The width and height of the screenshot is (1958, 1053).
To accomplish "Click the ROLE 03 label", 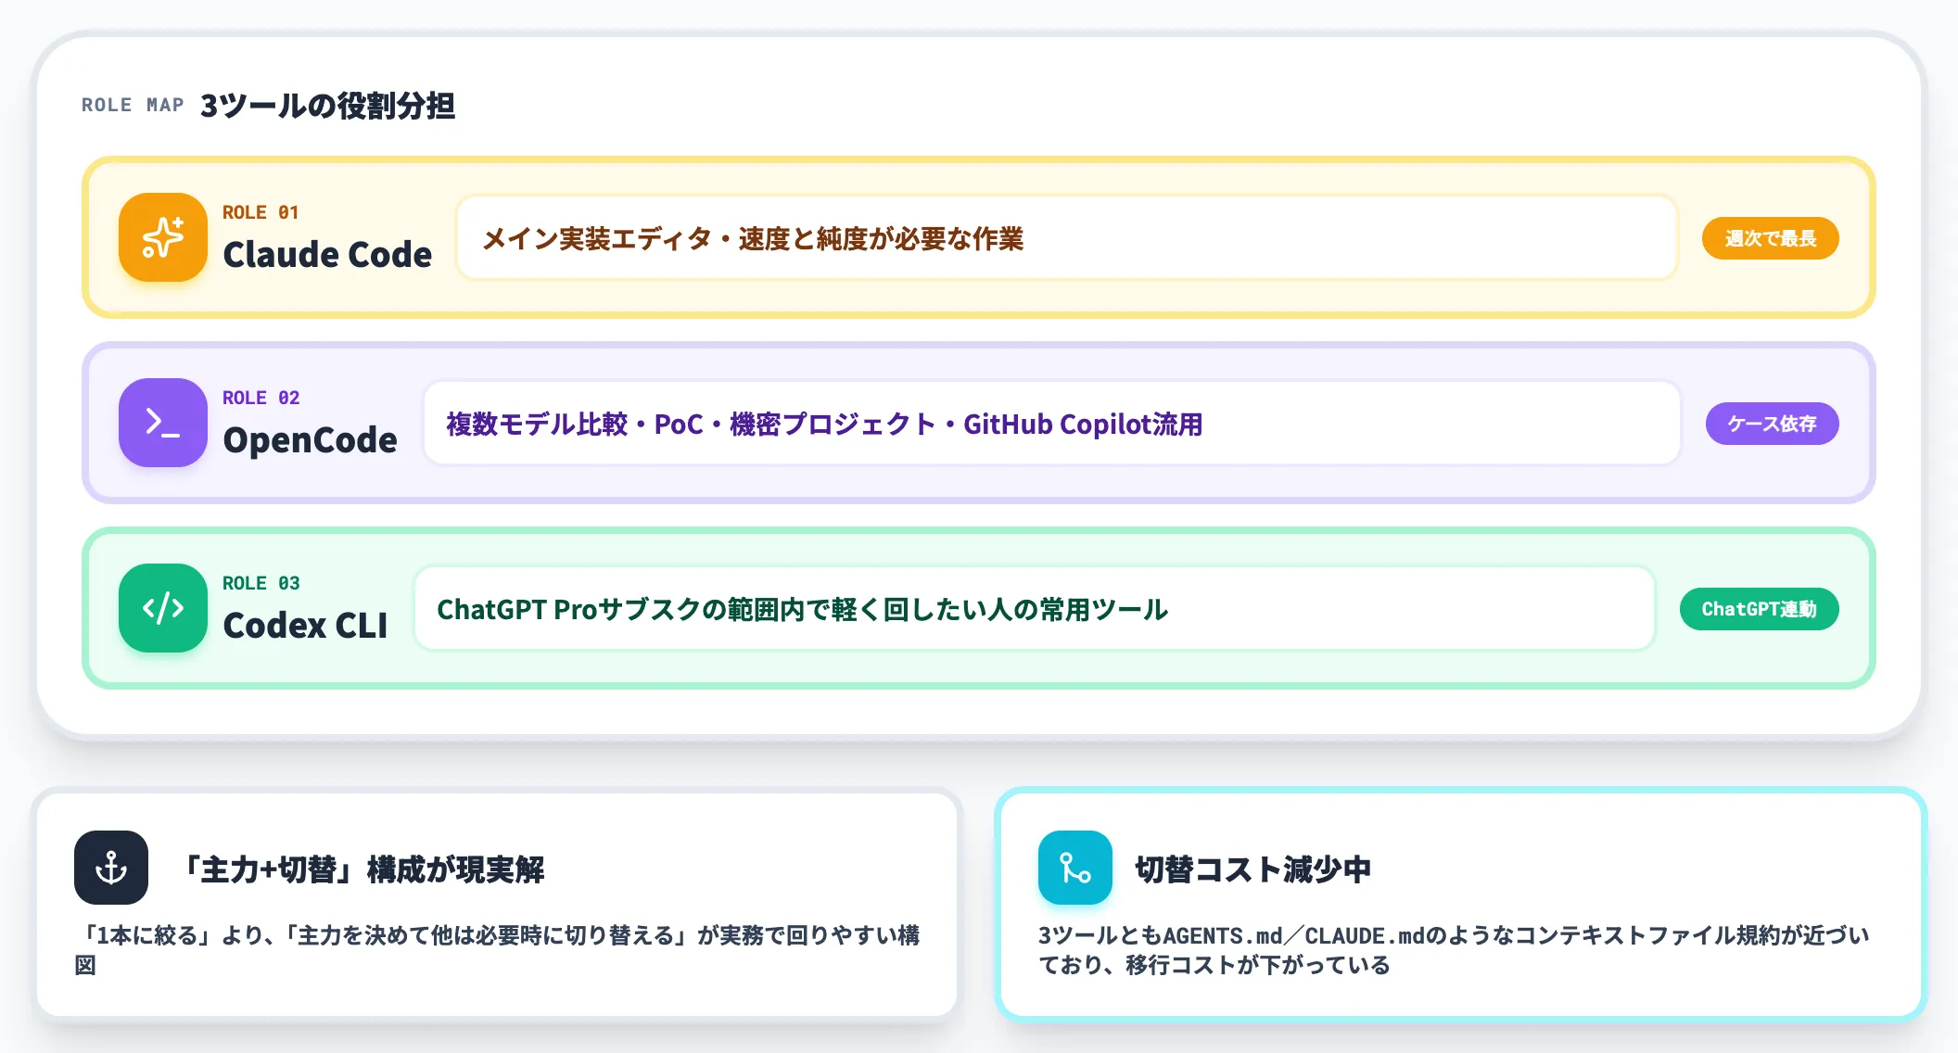I will [261, 583].
